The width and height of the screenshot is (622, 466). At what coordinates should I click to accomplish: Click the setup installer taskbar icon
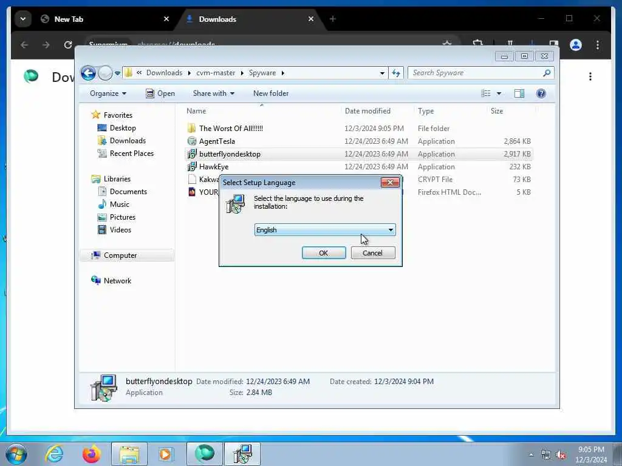(242, 454)
